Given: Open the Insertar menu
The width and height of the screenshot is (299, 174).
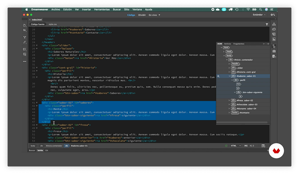Looking at the screenshot, I should [86, 9].
